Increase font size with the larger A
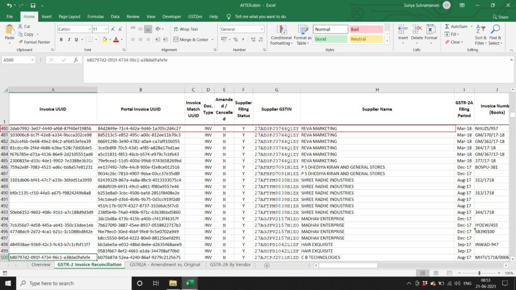The image size is (516, 290). point(113,29)
